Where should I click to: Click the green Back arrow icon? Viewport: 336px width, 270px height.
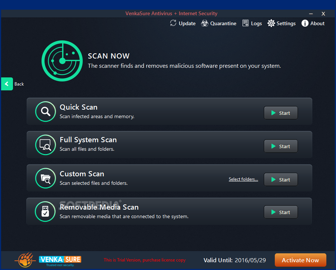[x=7, y=84]
